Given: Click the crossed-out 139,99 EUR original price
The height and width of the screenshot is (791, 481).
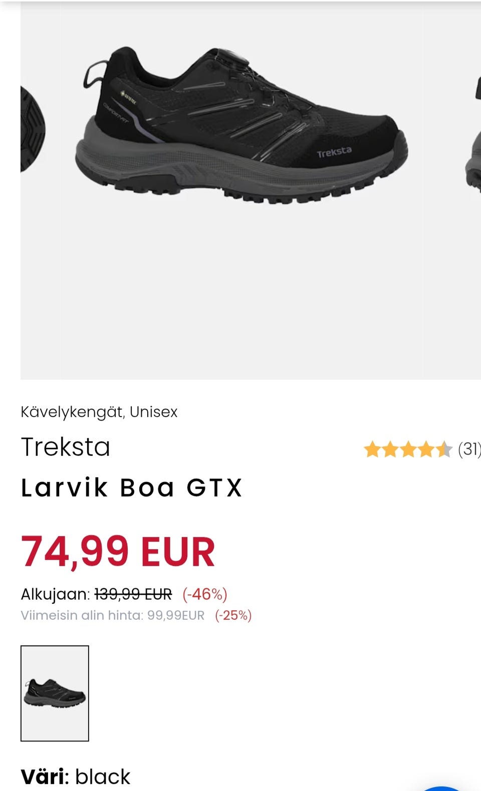Looking at the screenshot, I should point(133,594).
